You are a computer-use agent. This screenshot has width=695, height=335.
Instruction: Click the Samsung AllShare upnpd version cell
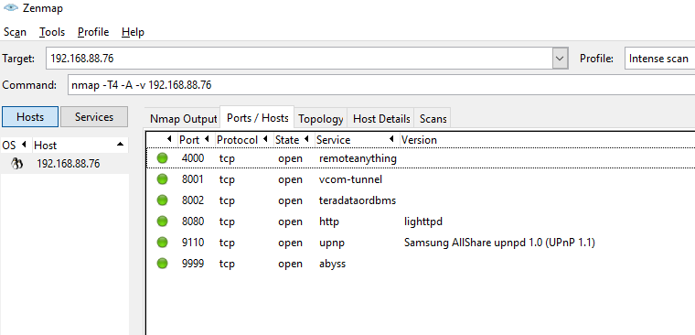(499, 243)
